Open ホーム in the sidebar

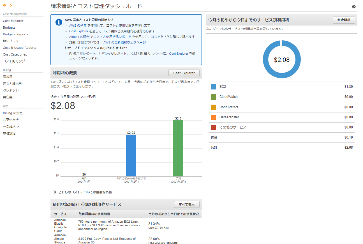(x=8, y=5)
